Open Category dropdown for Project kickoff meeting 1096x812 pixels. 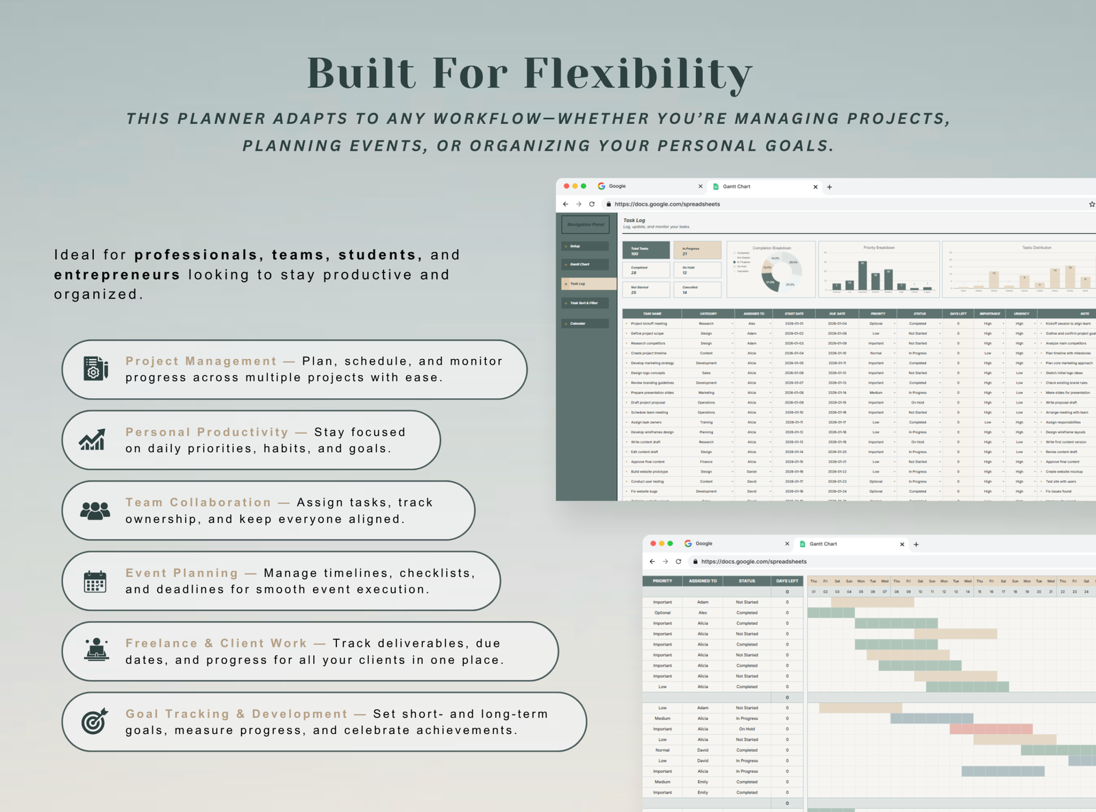(732, 323)
